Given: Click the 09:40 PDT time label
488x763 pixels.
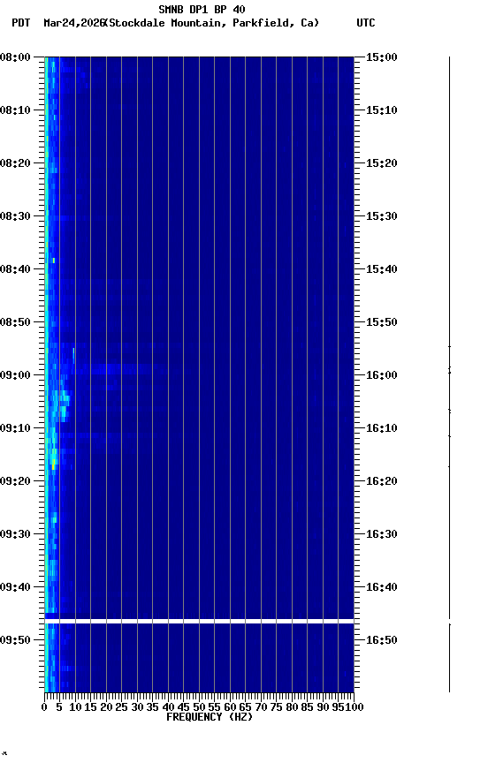Looking at the screenshot, I should point(15,588).
